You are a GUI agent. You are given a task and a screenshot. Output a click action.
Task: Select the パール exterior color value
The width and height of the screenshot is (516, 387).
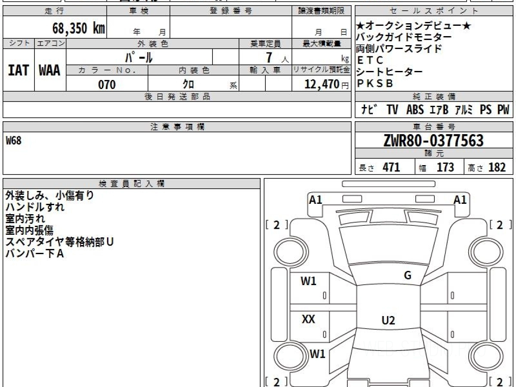(139, 57)
